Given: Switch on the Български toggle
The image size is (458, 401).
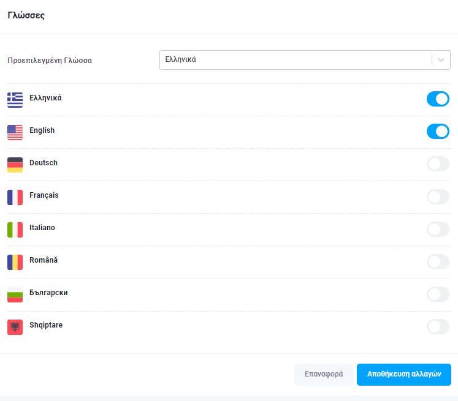Looking at the screenshot, I should pos(438,294).
